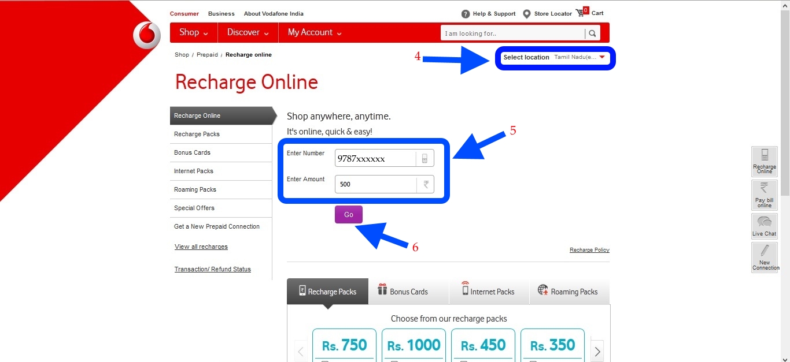Click the Store Locator pin icon
This screenshot has height=362, width=790.
click(x=527, y=14)
